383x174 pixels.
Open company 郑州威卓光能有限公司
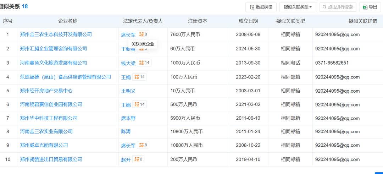44,145
